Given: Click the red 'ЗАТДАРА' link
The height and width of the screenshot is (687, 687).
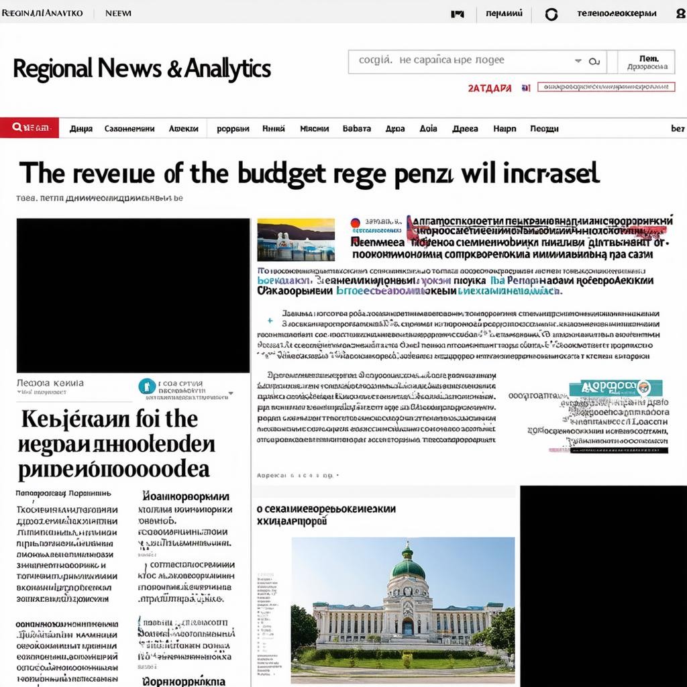Looking at the screenshot, I should (x=489, y=88).
